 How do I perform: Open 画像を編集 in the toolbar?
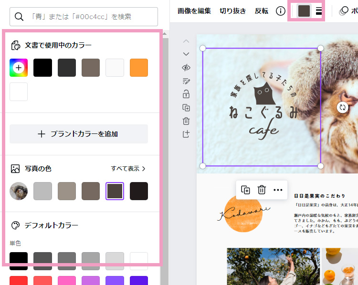tap(194, 11)
